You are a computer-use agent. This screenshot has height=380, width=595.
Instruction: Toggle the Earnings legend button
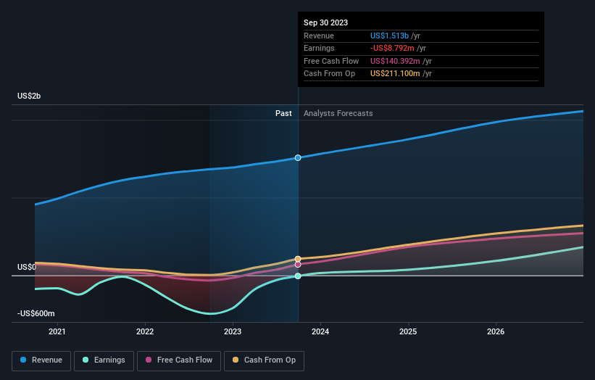pyautogui.click(x=104, y=360)
